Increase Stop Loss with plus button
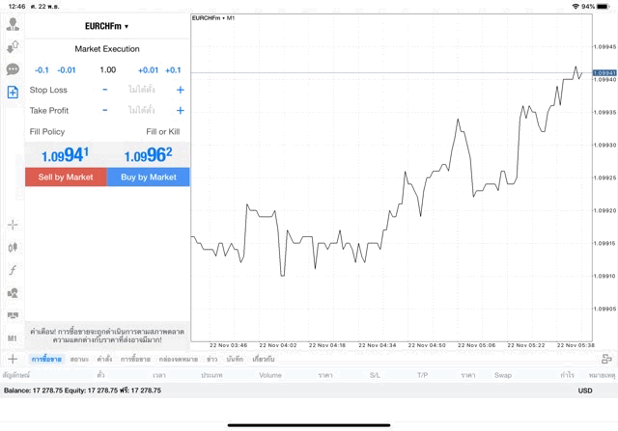The image size is (618, 431). point(181,90)
